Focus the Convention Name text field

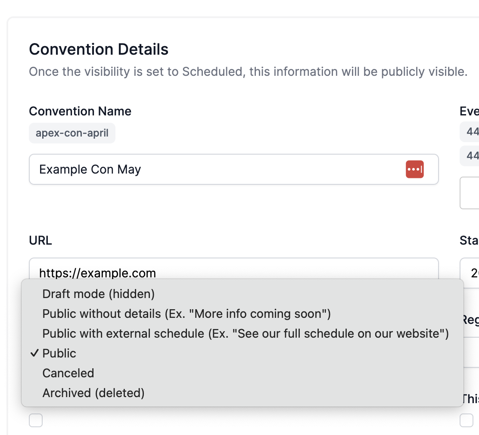(x=215, y=169)
